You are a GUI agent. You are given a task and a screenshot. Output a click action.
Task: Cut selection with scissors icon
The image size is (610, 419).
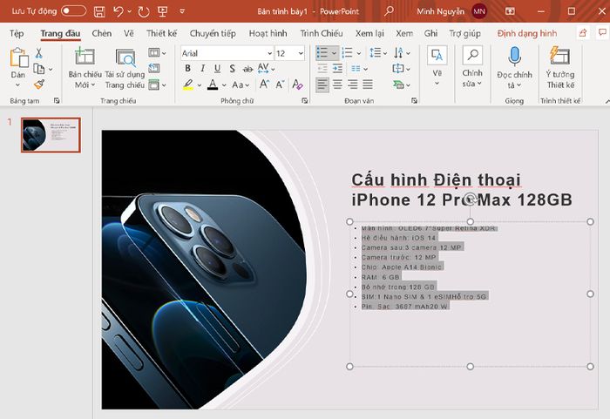(x=38, y=53)
